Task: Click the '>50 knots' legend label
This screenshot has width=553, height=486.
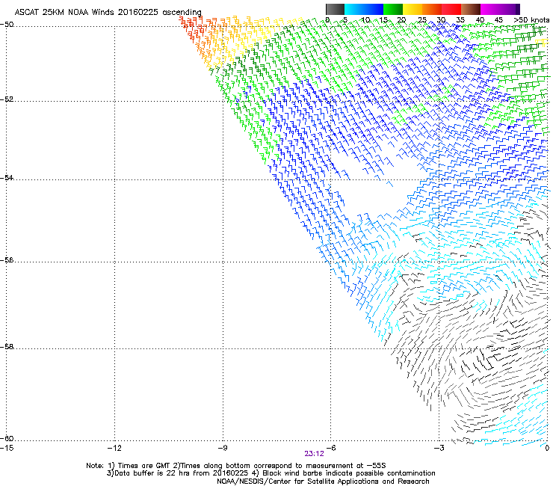Action: pyautogui.click(x=531, y=20)
